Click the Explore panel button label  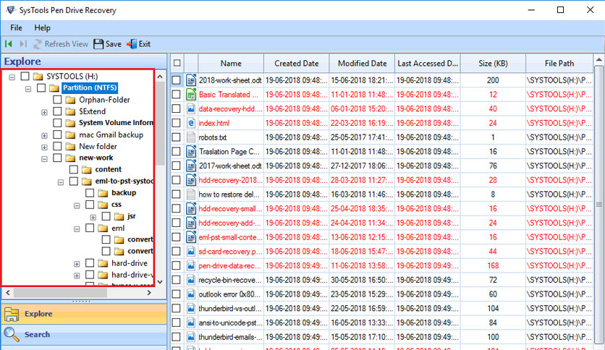38,314
